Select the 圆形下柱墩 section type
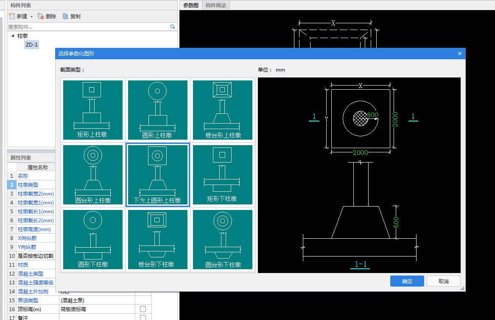495x320 pixels. (x=93, y=240)
